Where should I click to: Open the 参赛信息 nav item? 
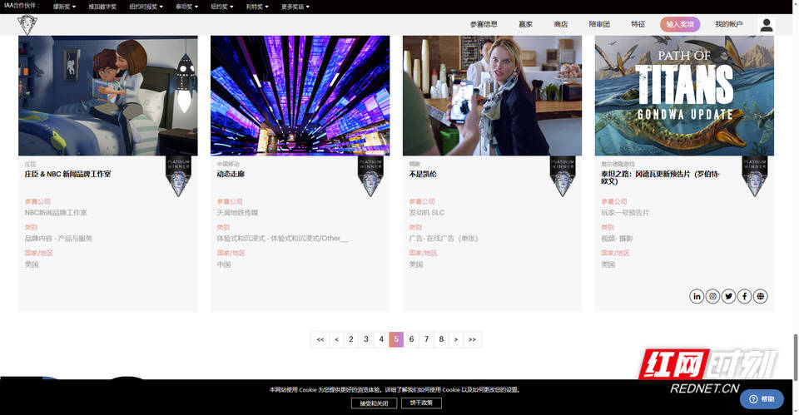point(484,25)
